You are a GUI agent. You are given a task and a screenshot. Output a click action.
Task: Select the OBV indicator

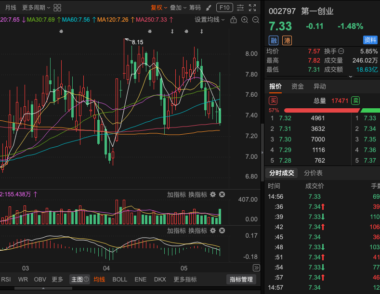(x=40, y=280)
